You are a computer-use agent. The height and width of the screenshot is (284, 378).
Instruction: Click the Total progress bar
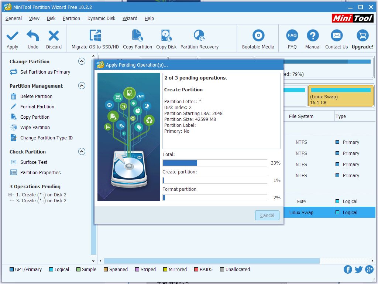[215, 163]
